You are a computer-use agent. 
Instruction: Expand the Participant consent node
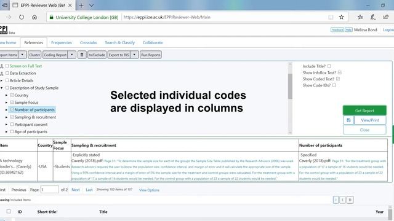coord(7,124)
